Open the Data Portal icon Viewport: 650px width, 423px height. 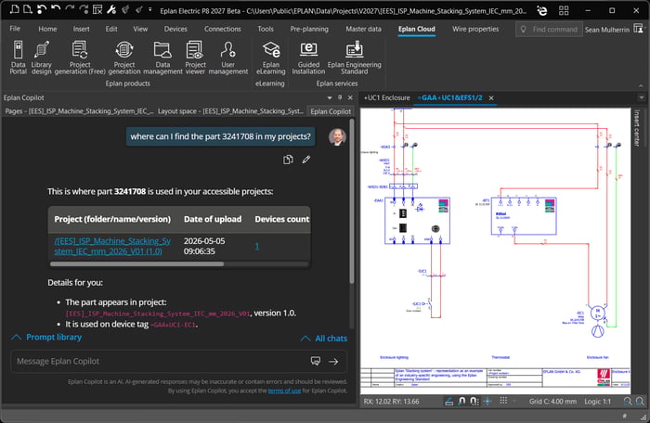pos(18,58)
